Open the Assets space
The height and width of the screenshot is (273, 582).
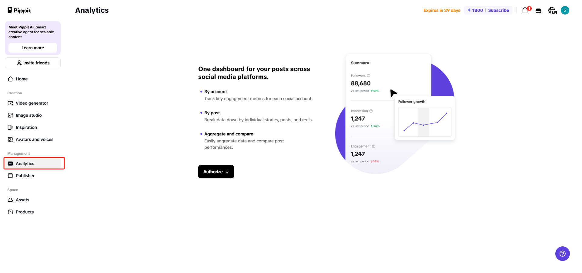[22, 200]
